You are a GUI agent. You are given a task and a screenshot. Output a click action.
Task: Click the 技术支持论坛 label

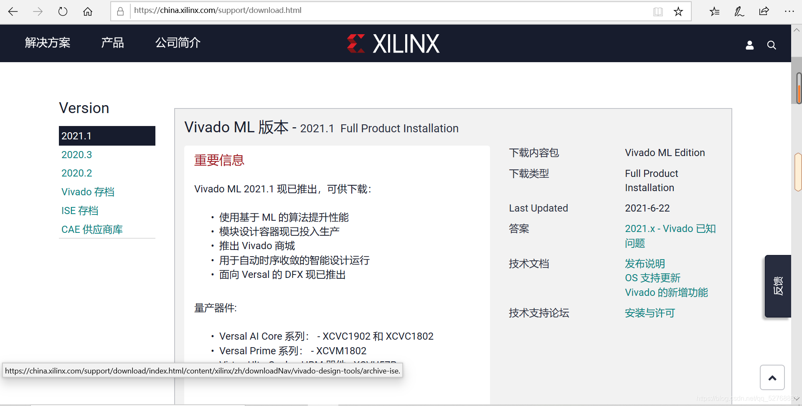539,313
